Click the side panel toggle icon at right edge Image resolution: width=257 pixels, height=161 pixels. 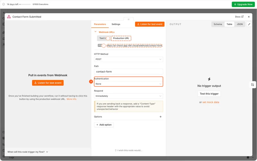pos(253,85)
